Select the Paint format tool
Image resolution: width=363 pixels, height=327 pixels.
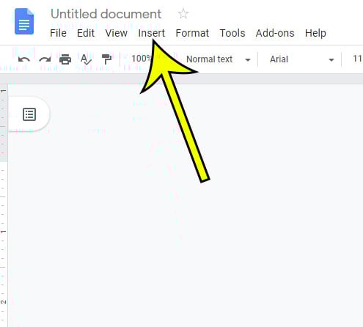(106, 59)
